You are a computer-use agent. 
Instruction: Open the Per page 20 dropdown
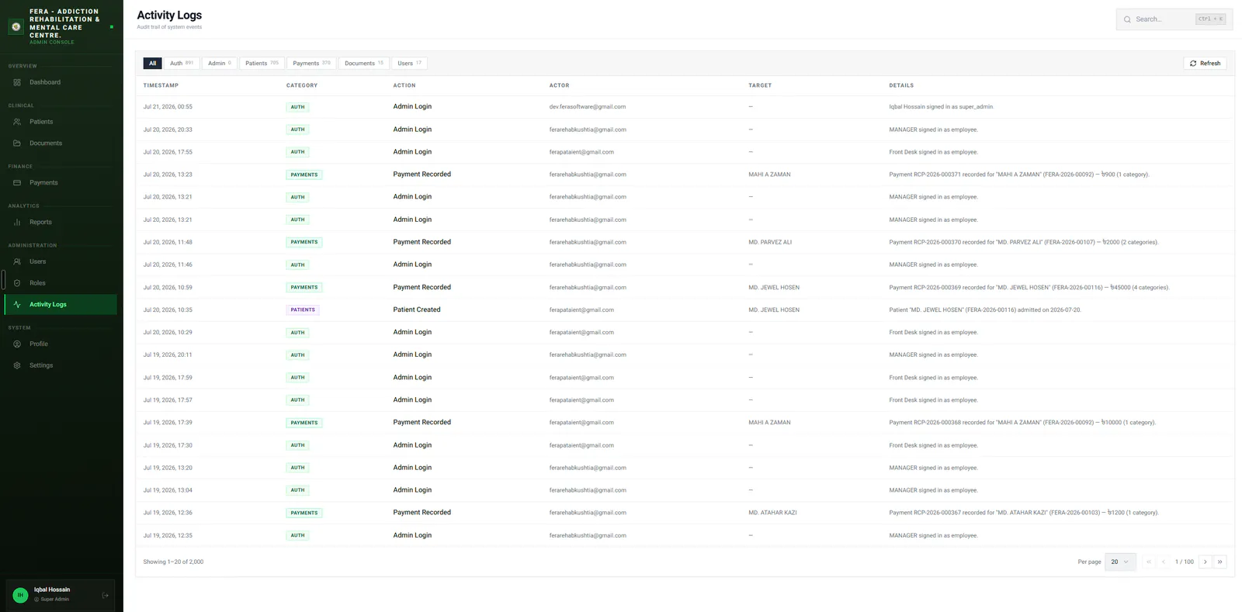click(1120, 562)
